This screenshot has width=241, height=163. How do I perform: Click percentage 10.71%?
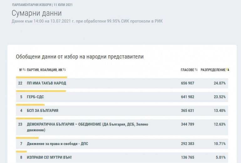(x=220, y=144)
